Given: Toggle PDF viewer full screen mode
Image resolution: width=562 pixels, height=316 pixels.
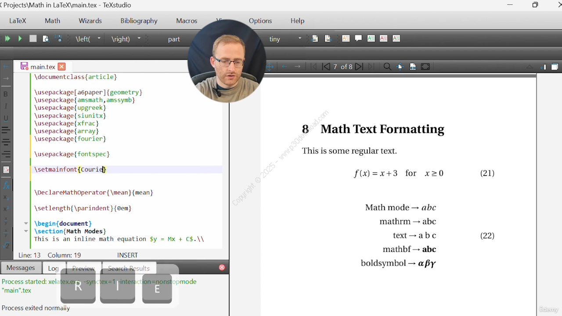Looking at the screenshot, I should click(x=425, y=67).
